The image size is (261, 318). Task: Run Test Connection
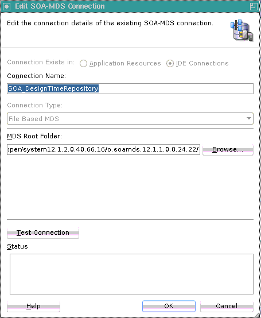click(x=43, y=233)
